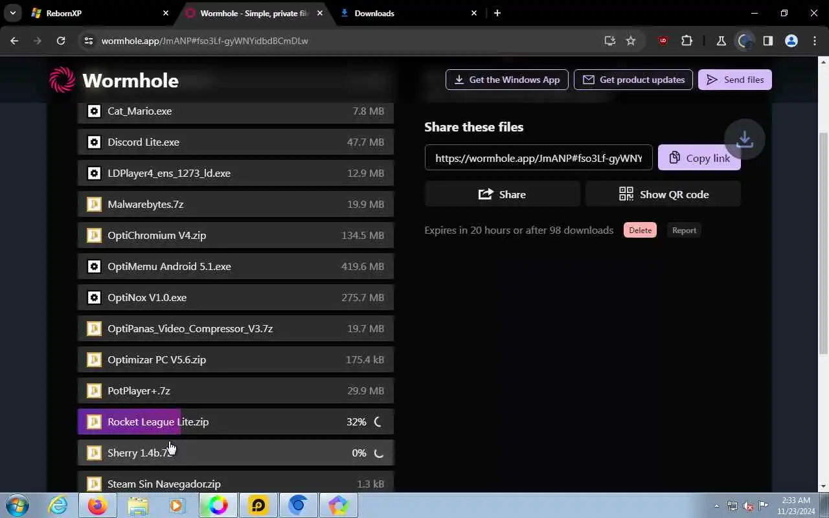Open Firefox from the taskbar
Viewport: 829px width, 518px height.
coord(98,505)
